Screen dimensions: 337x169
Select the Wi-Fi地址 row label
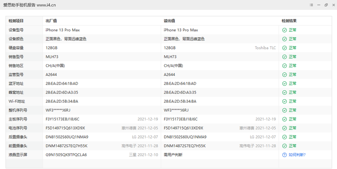click(17, 101)
